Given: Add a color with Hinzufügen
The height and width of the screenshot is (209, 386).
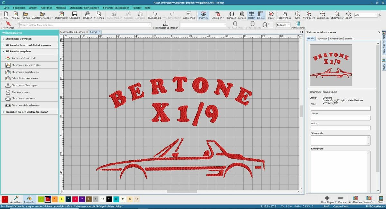Looking at the screenshot, I should 327,200.
